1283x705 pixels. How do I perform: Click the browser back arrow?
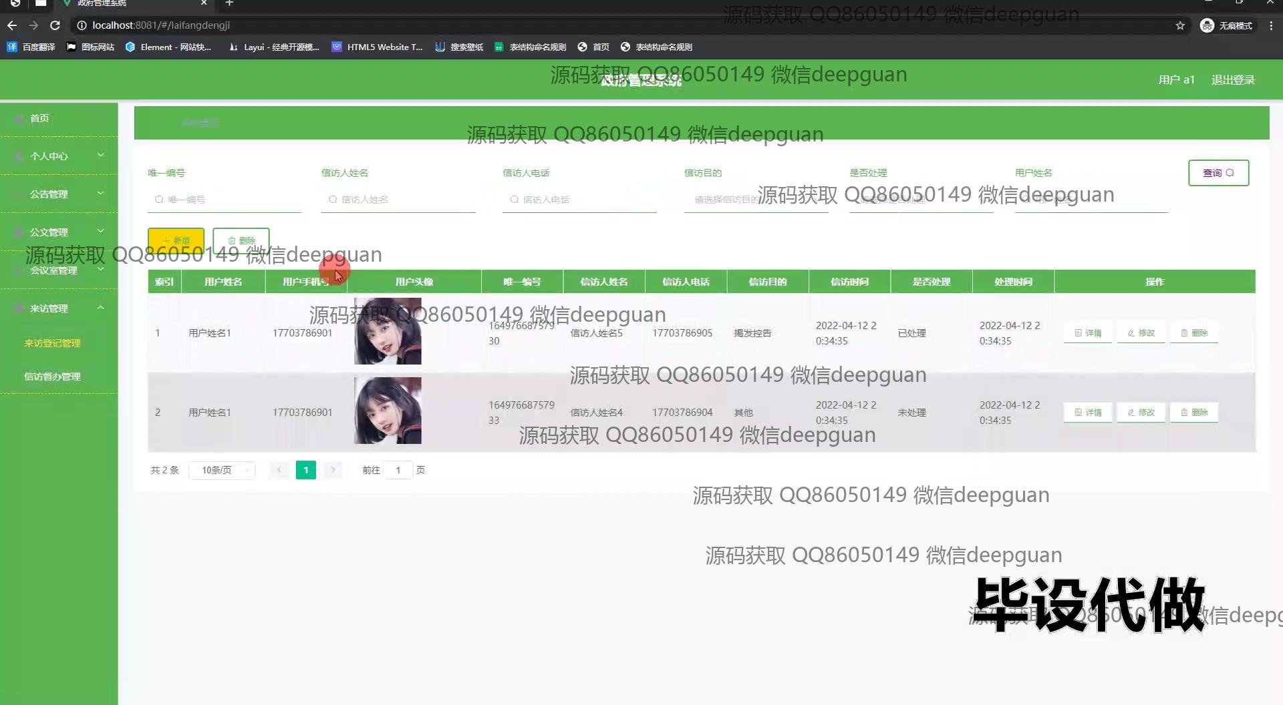click(x=12, y=25)
